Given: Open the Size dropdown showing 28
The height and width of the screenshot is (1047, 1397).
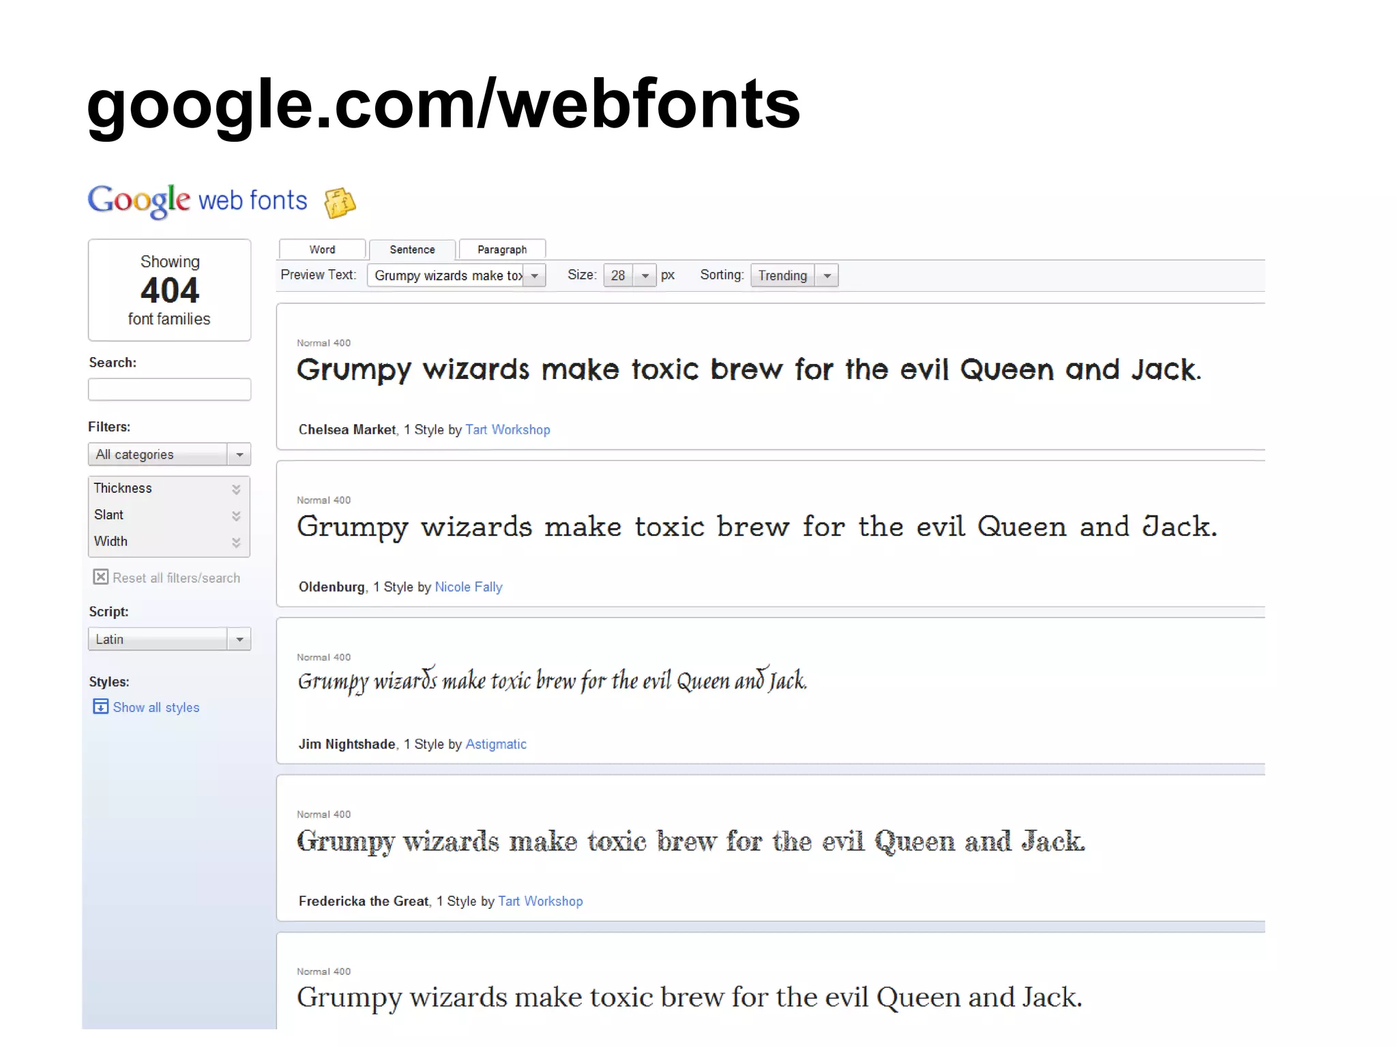Looking at the screenshot, I should (x=630, y=275).
